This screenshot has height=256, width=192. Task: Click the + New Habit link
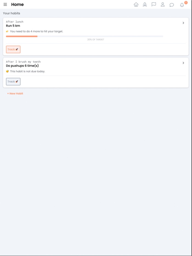coord(15,93)
